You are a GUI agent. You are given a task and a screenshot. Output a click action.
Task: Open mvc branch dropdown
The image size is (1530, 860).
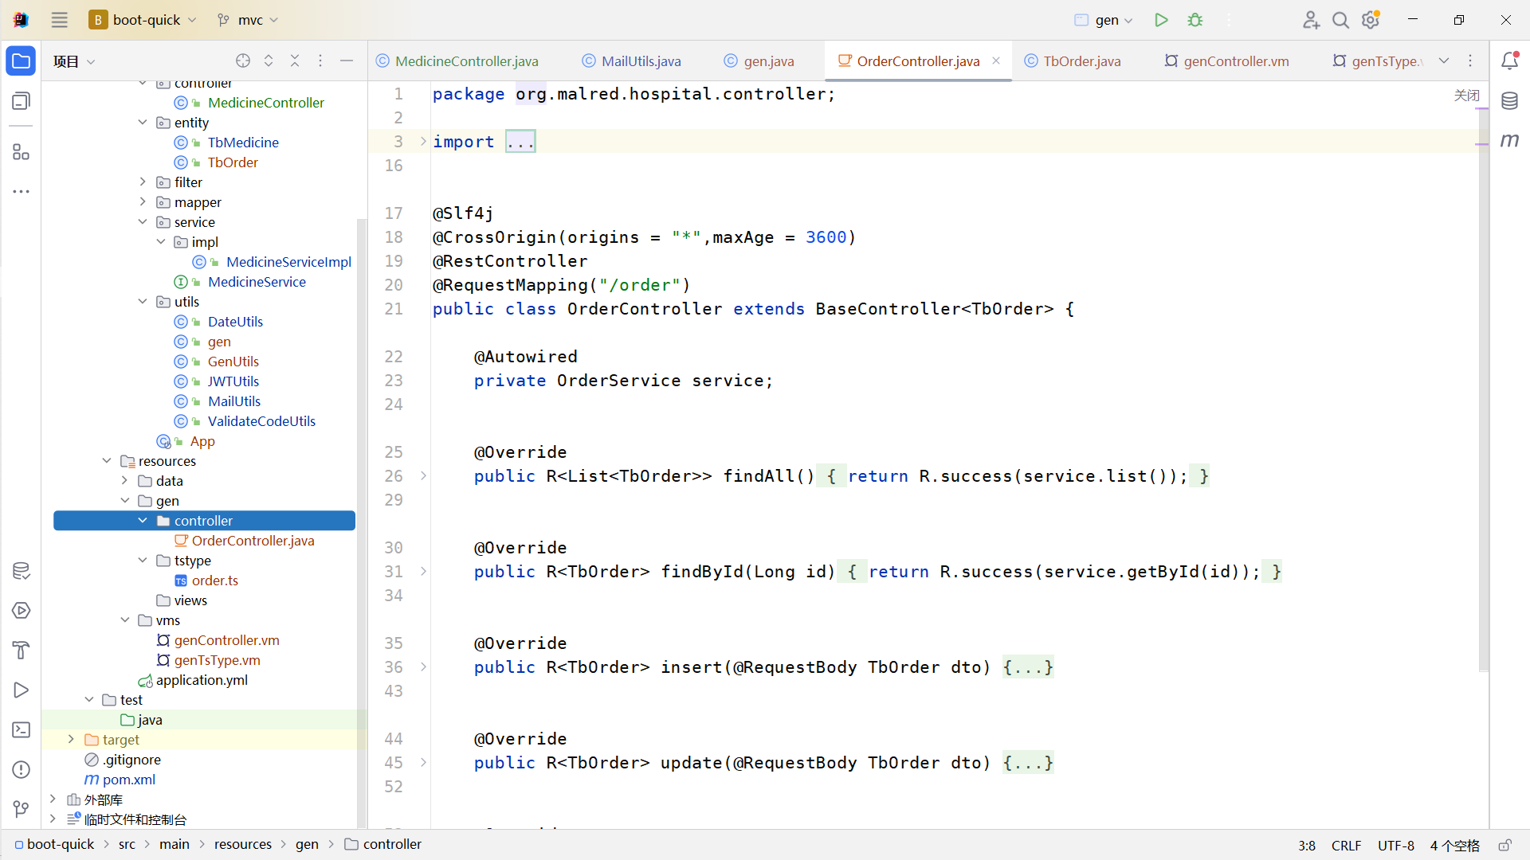pyautogui.click(x=248, y=20)
